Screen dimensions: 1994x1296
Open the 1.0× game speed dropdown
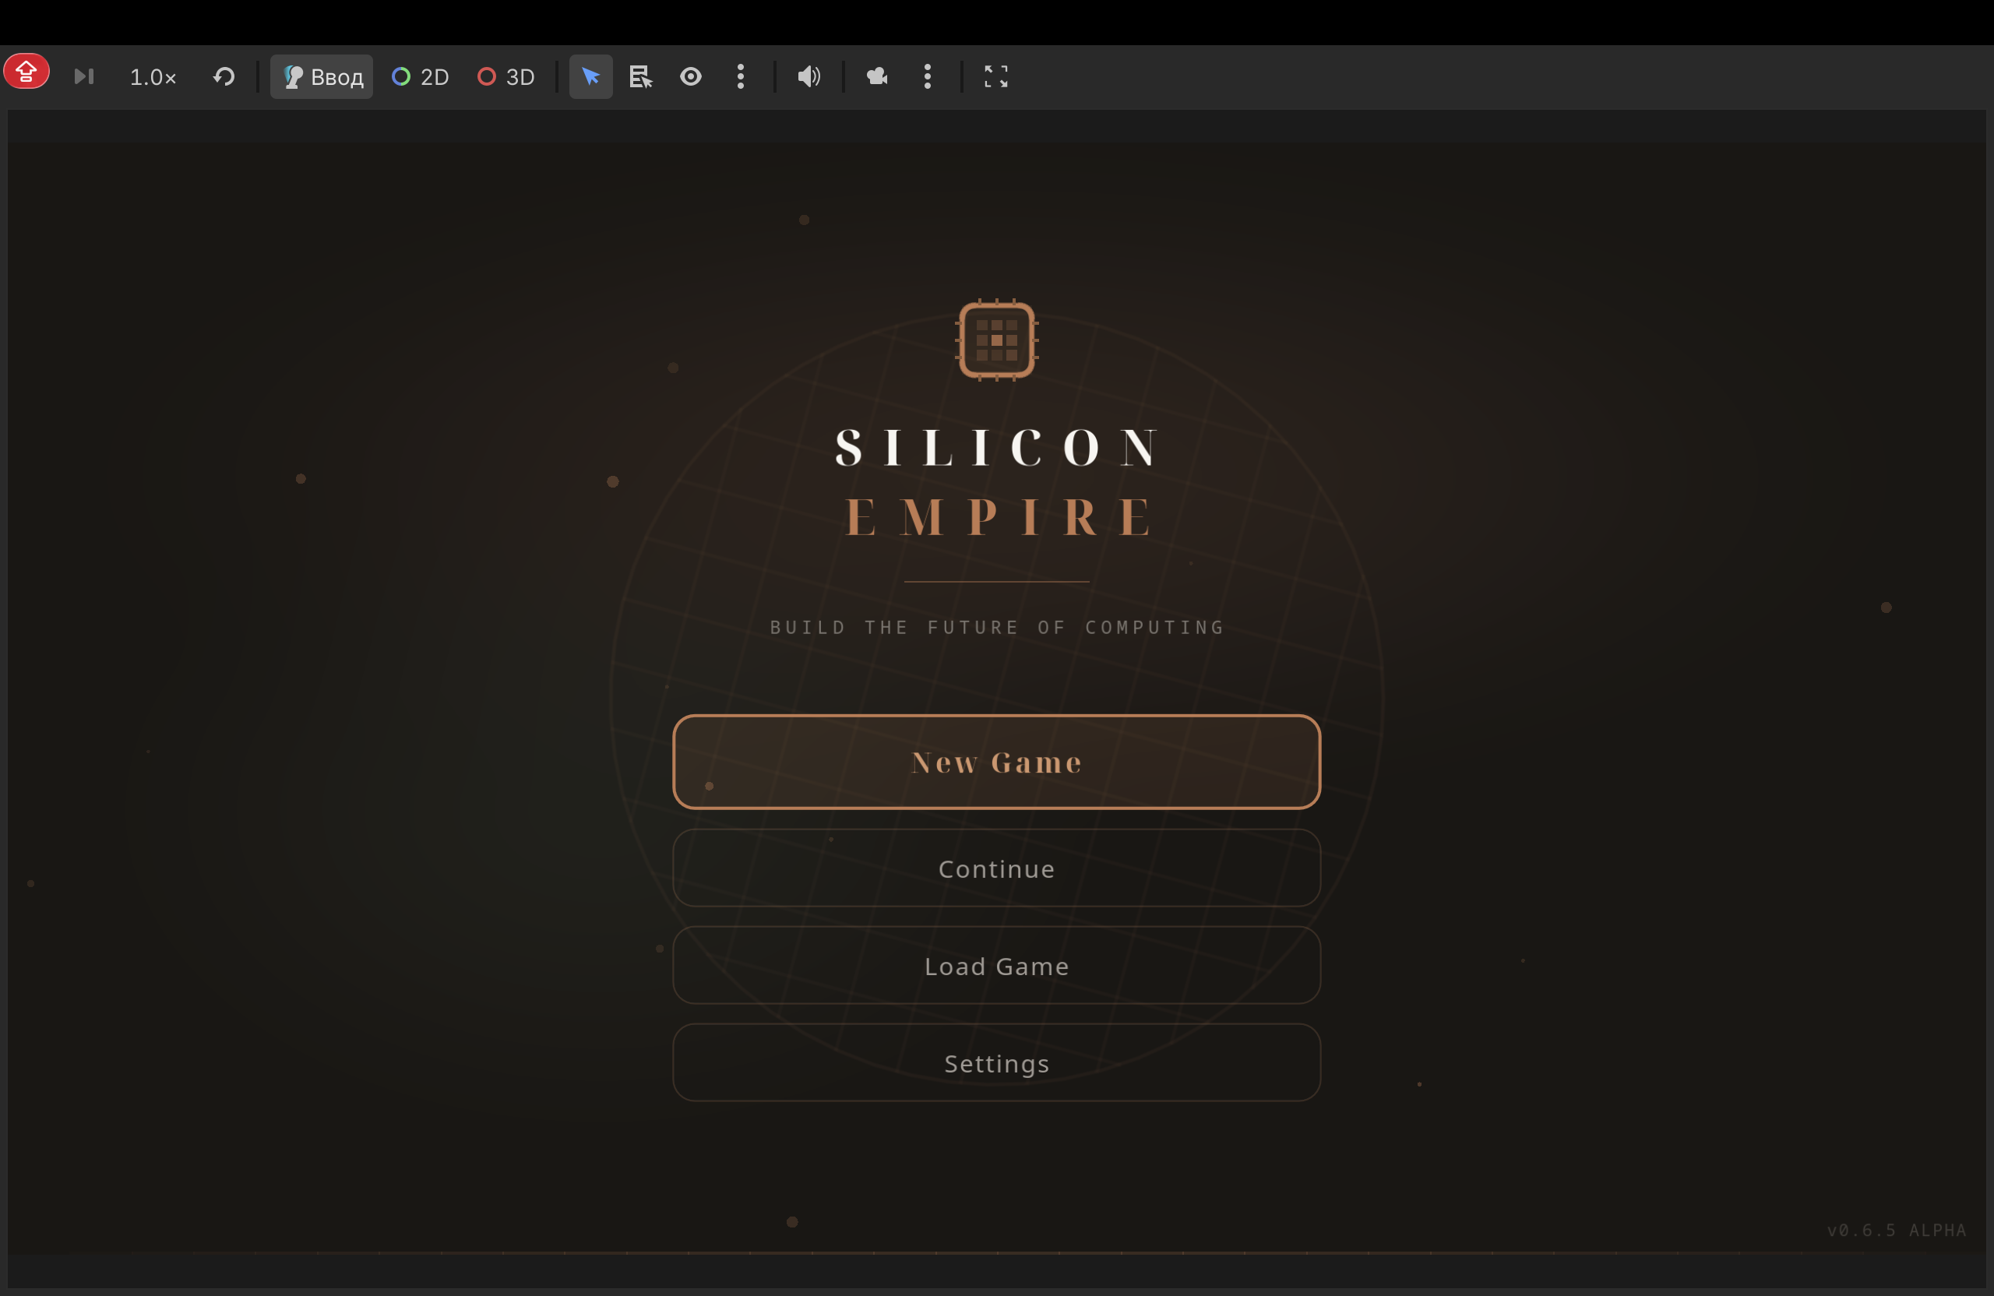coord(153,77)
